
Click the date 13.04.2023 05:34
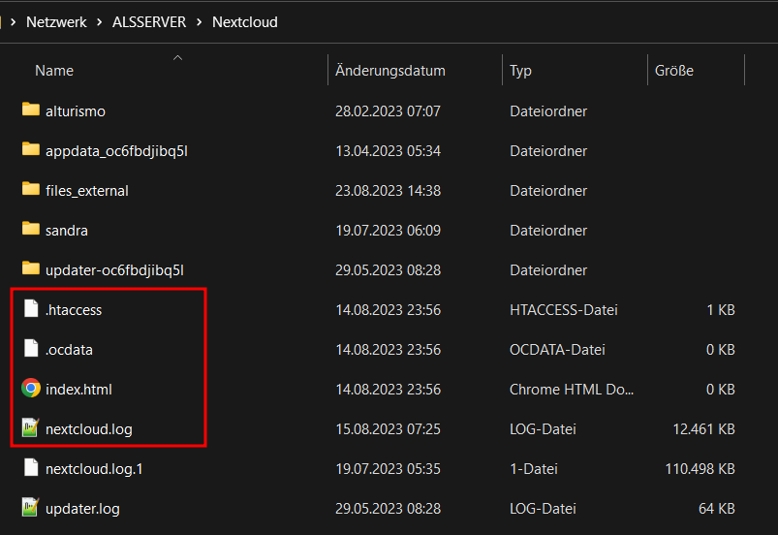(x=388, y=151)
